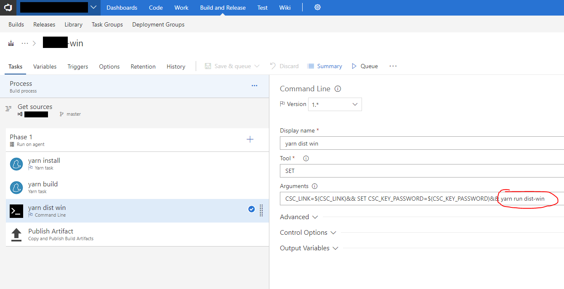Go to Deployment Groups
Image resolution: width=564 pixels, height=289 pixels.
point(158,24)
